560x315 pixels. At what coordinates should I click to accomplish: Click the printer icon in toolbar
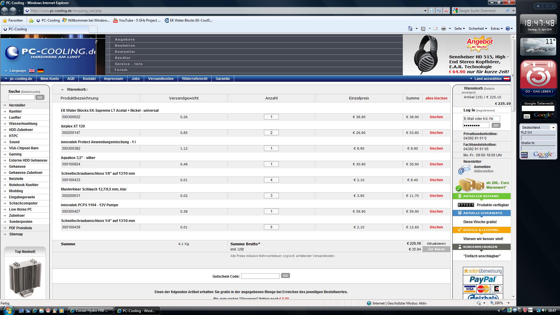(444, 29)
